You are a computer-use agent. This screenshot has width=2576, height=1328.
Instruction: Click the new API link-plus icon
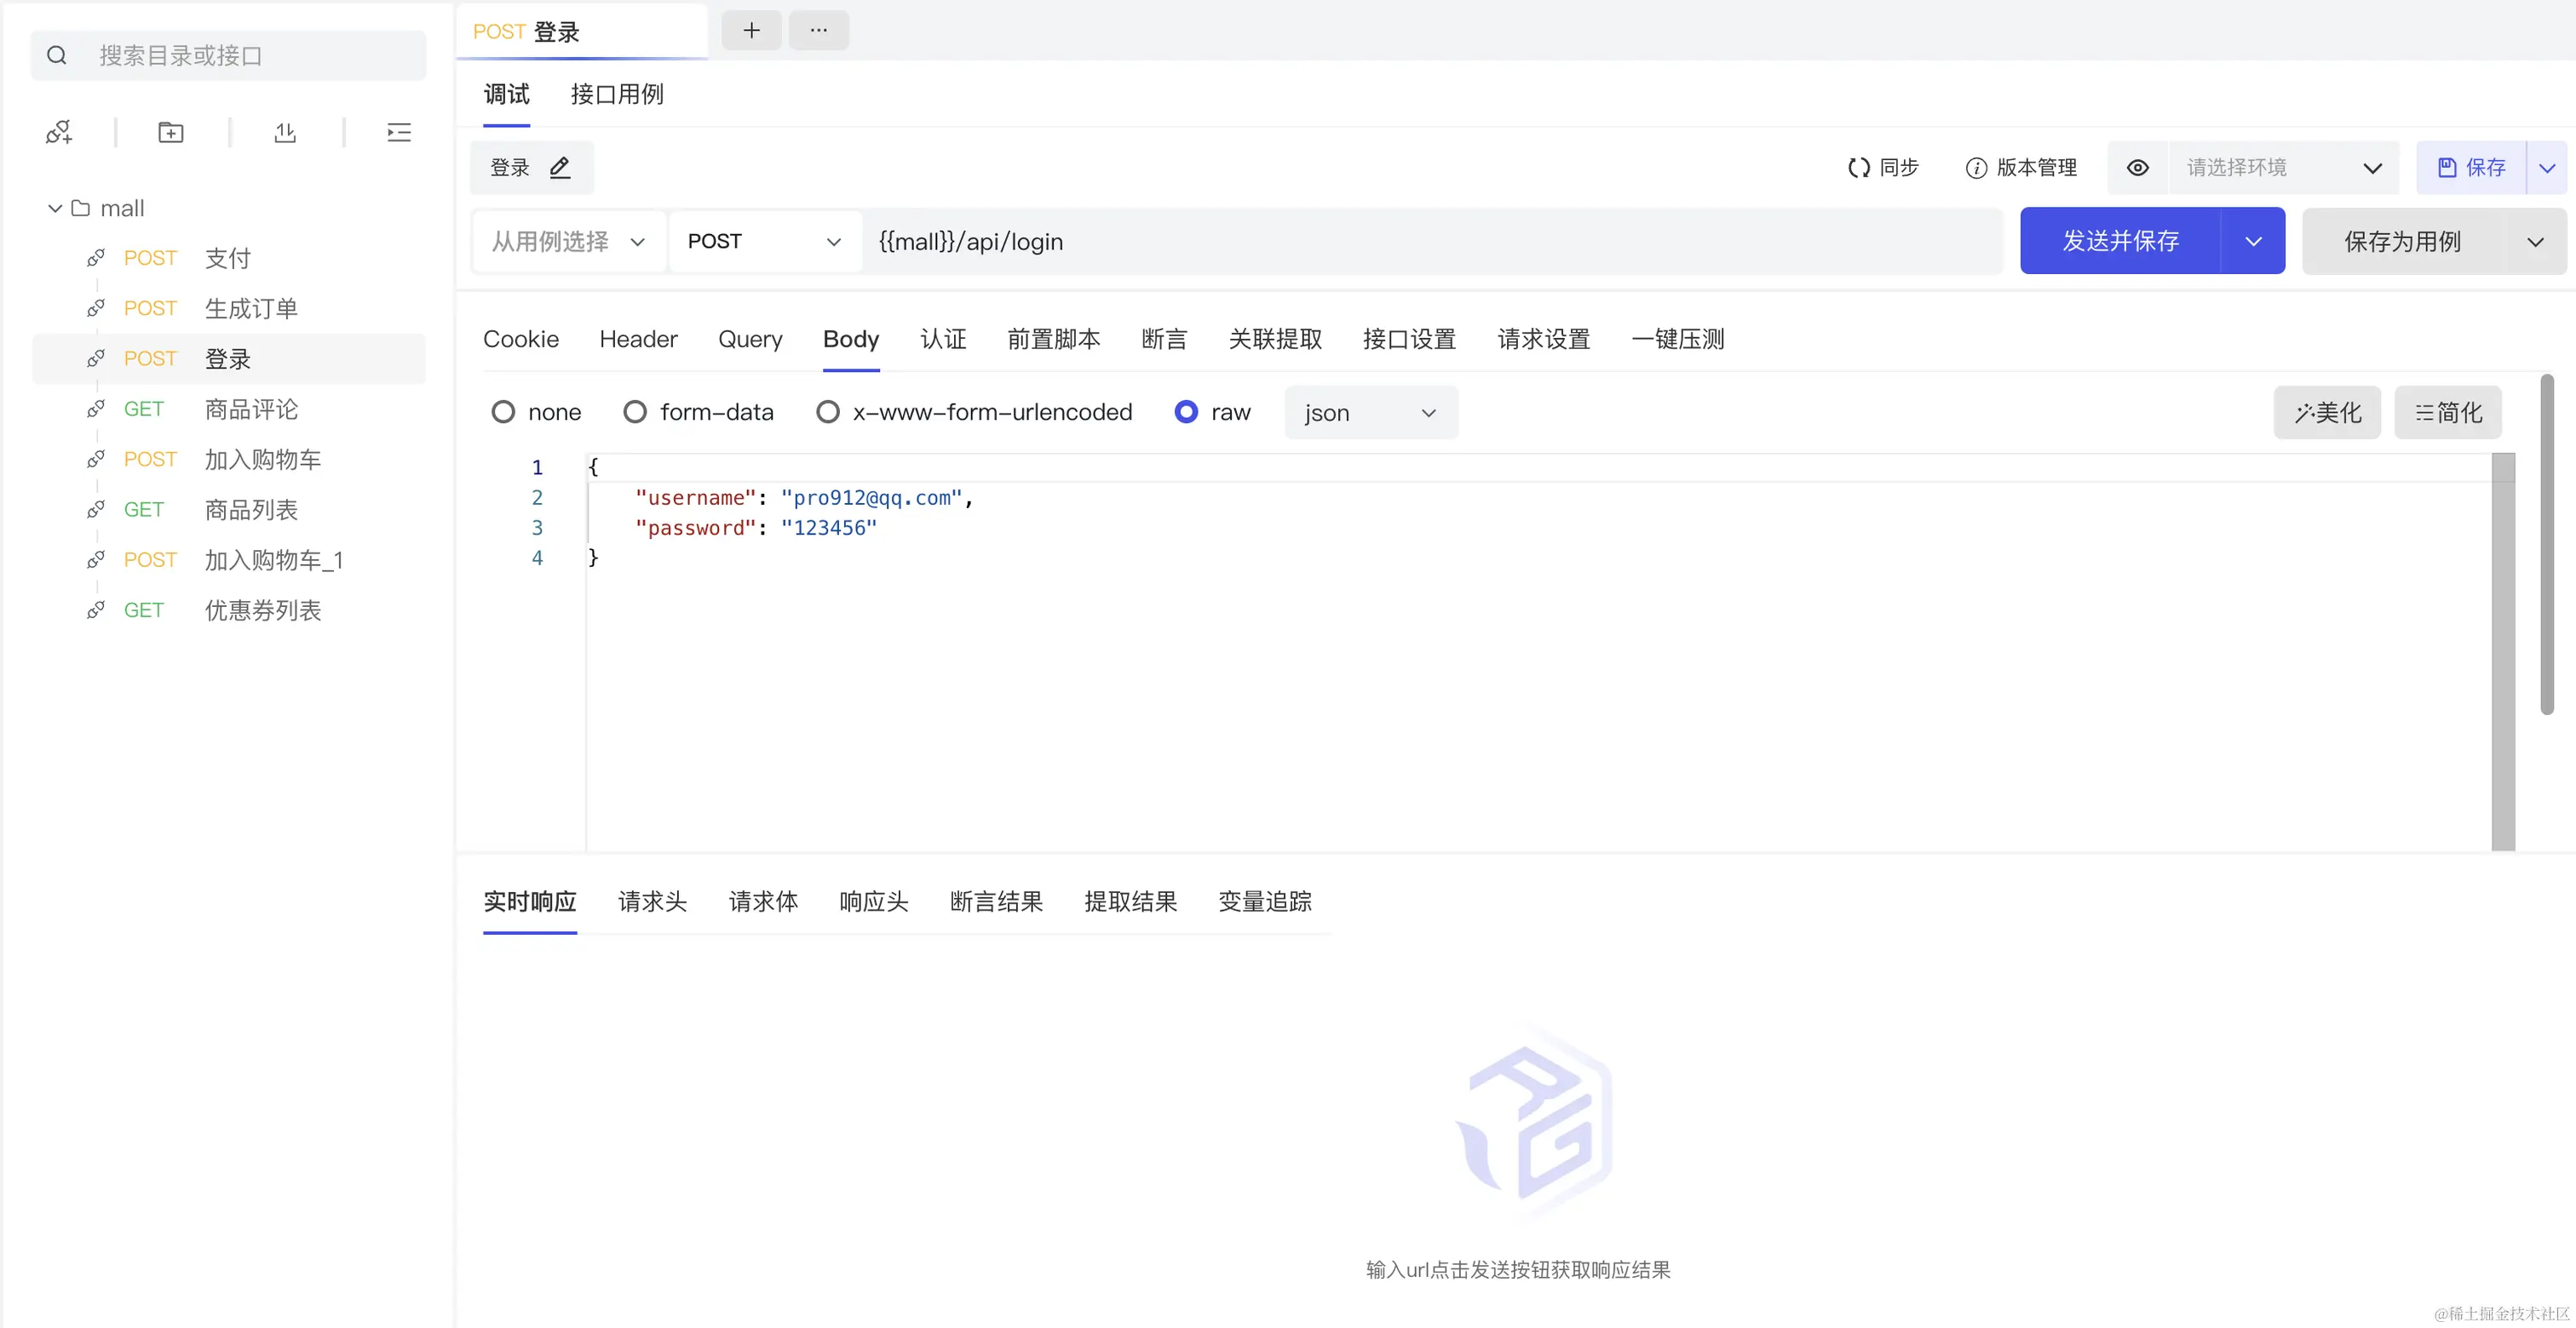pyautogui.click(x=59, y=133)
